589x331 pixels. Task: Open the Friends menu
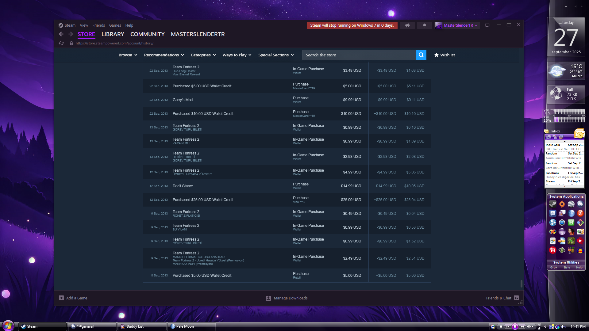click(x=99, y=25)
